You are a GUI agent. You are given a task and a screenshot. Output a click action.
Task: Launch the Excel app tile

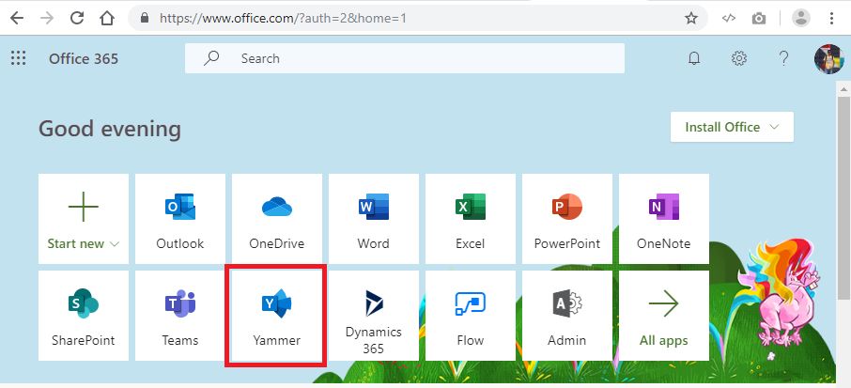tap(470, 219)
